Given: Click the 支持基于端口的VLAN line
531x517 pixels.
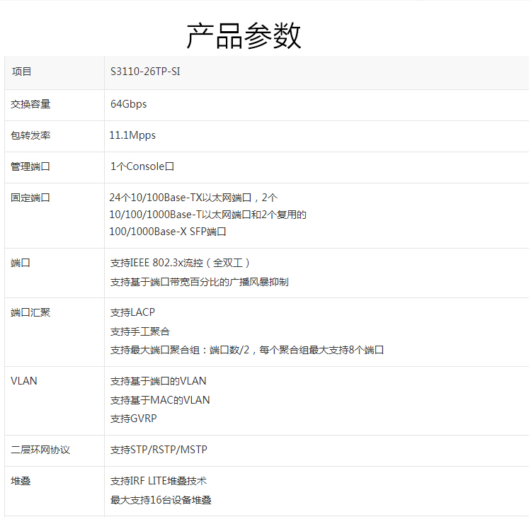Looking at the screenshot, I should [x=158, y=381].
